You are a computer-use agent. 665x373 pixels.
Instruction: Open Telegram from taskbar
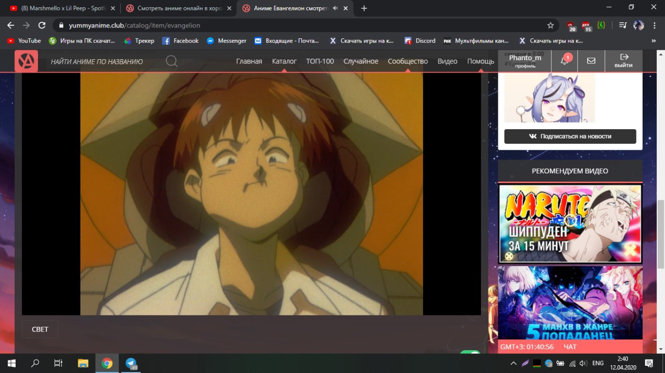tap(131, 363)
